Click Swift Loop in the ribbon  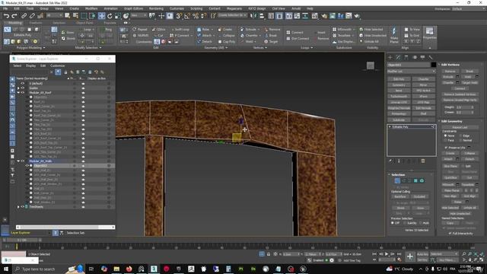[x=180, y=30]
